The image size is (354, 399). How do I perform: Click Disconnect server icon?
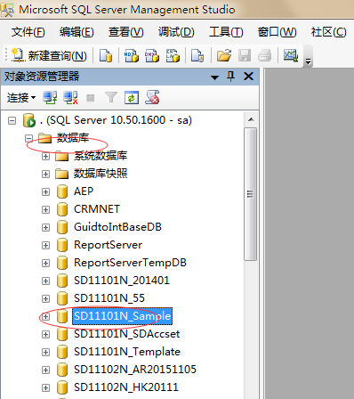(x=70, y=97)
